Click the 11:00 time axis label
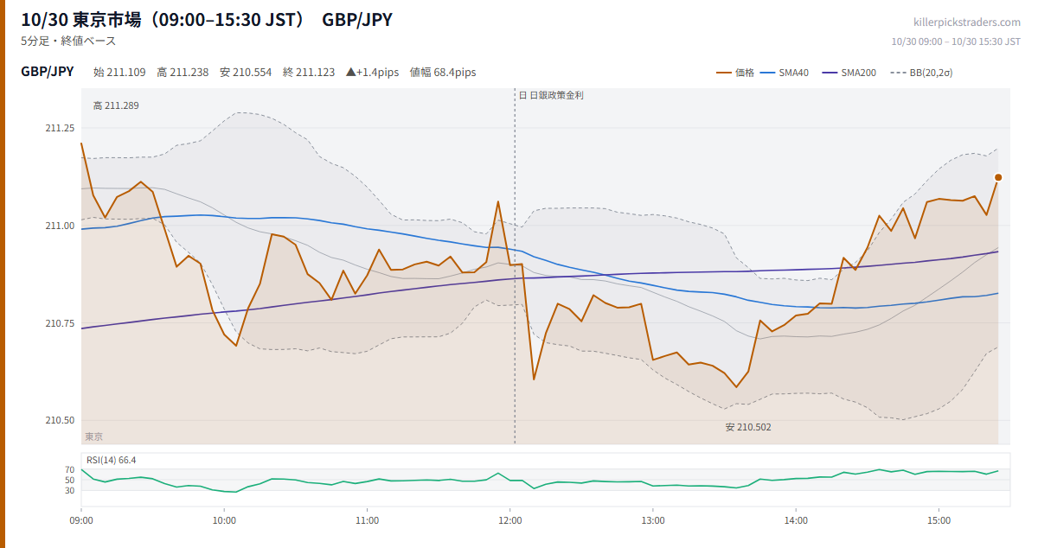This screenshot has width=1038, height=548. [367, 520]
